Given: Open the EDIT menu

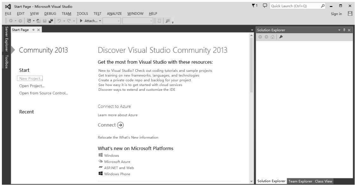Looking at the screenshot, I should [x=21, y=14].
